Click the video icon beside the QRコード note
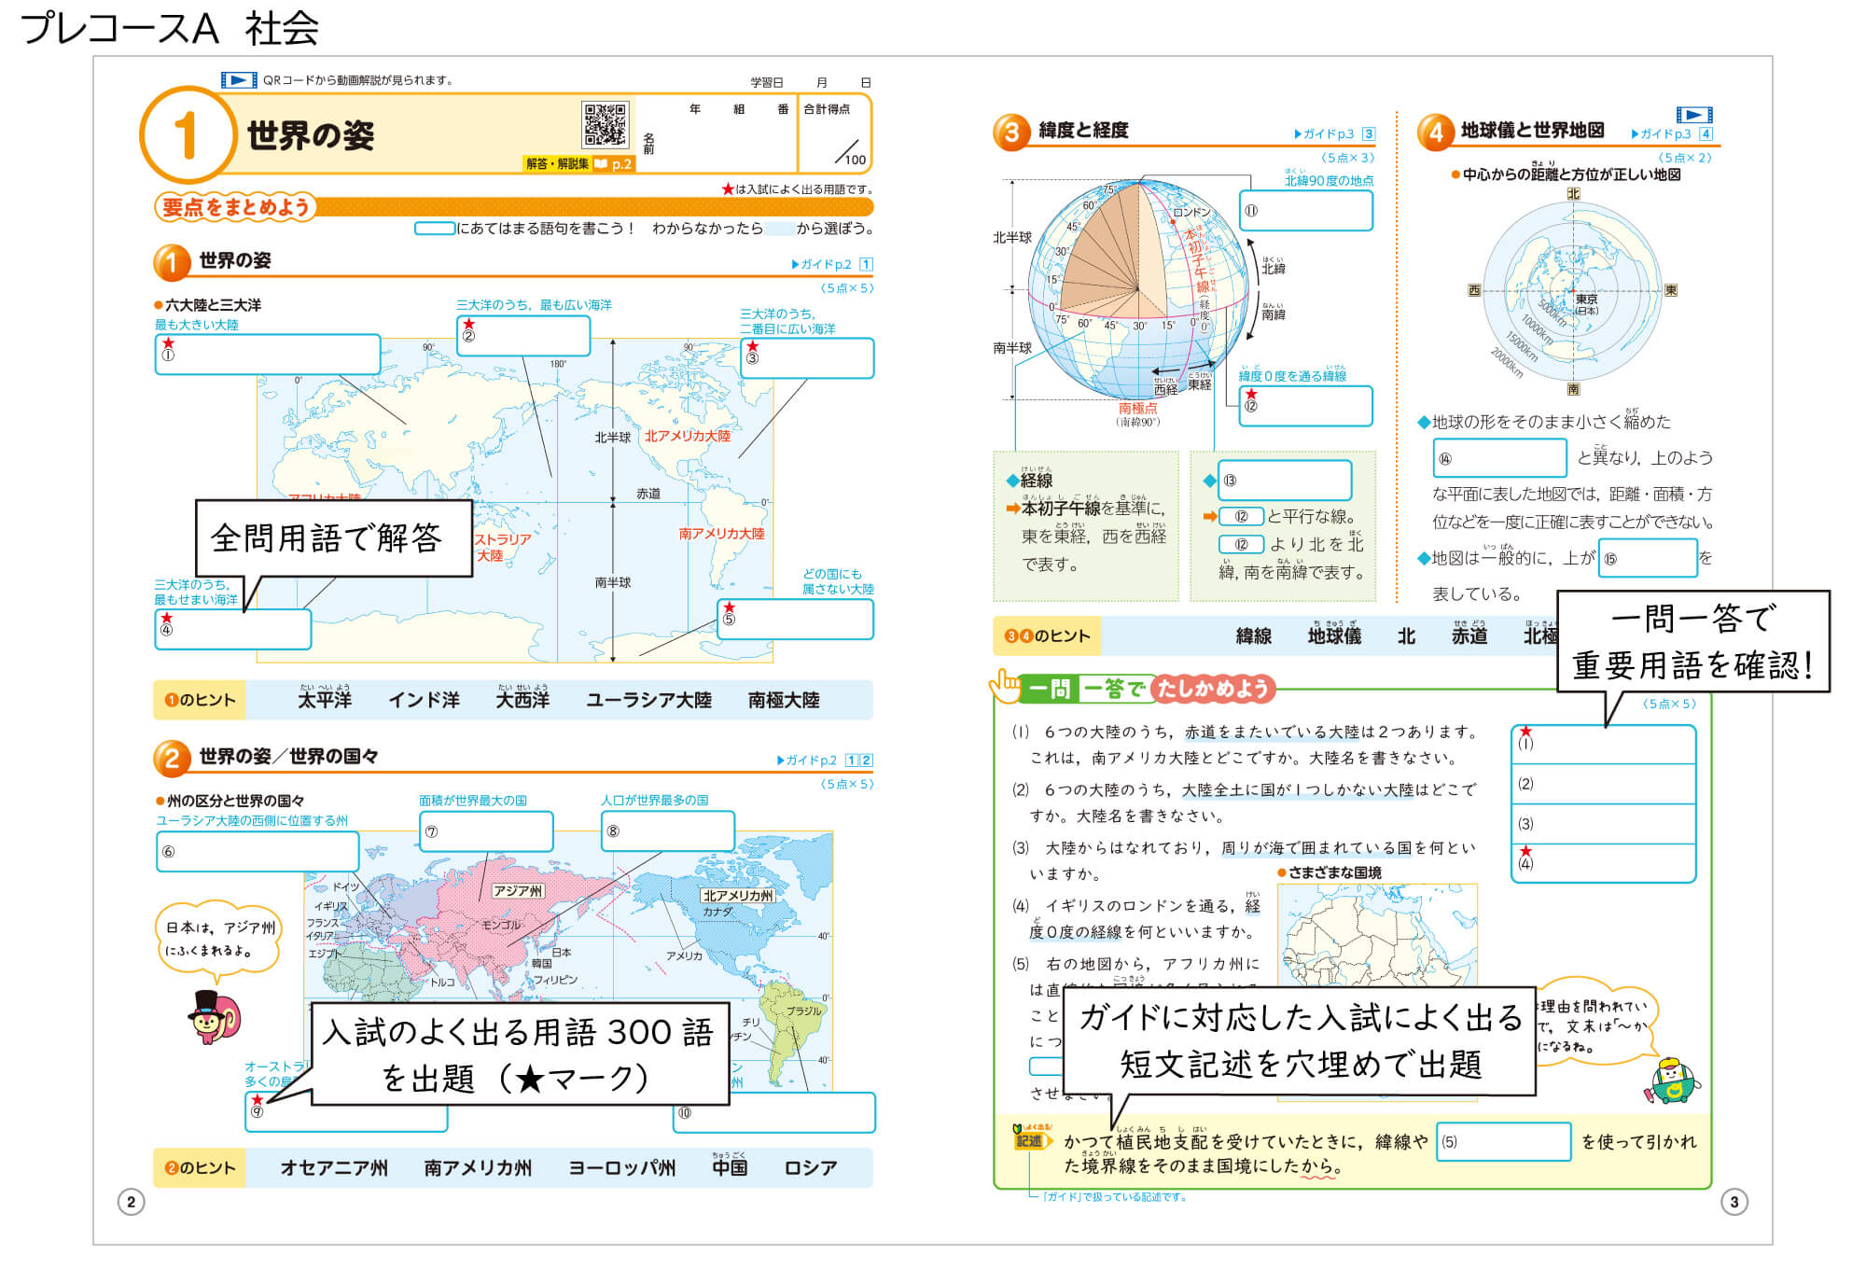Viewport: 1866px width, 1269px height. point(239,80)
